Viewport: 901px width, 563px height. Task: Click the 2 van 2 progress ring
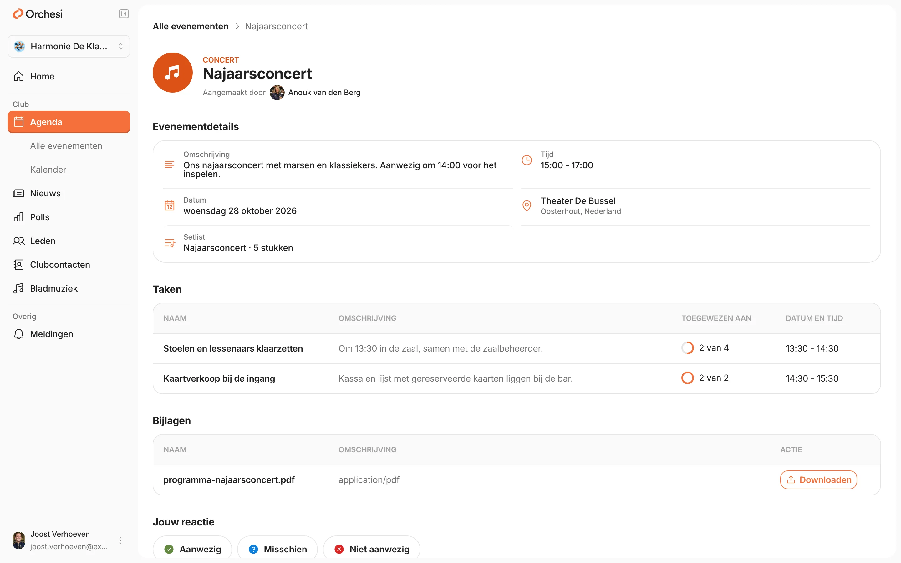tap(687, 378)
